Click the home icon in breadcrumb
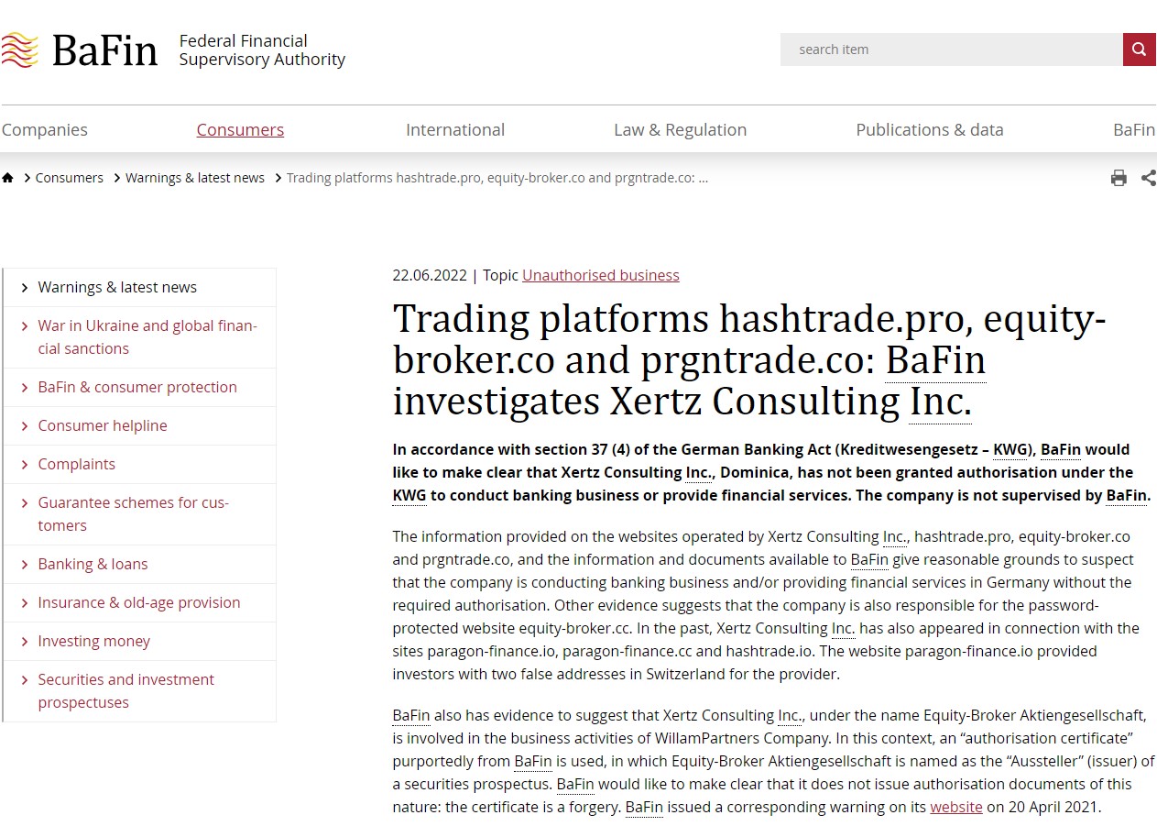Image resolution: width=1157 pixels, height=826 pixels. point(7,178)
